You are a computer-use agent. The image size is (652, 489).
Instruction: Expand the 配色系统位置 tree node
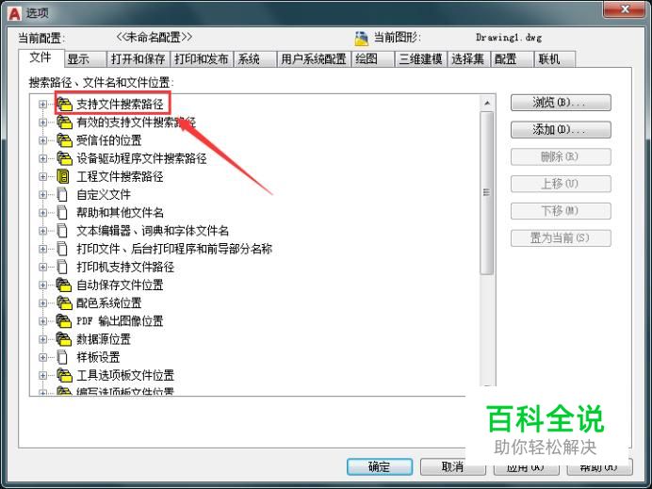pos(42,303)
